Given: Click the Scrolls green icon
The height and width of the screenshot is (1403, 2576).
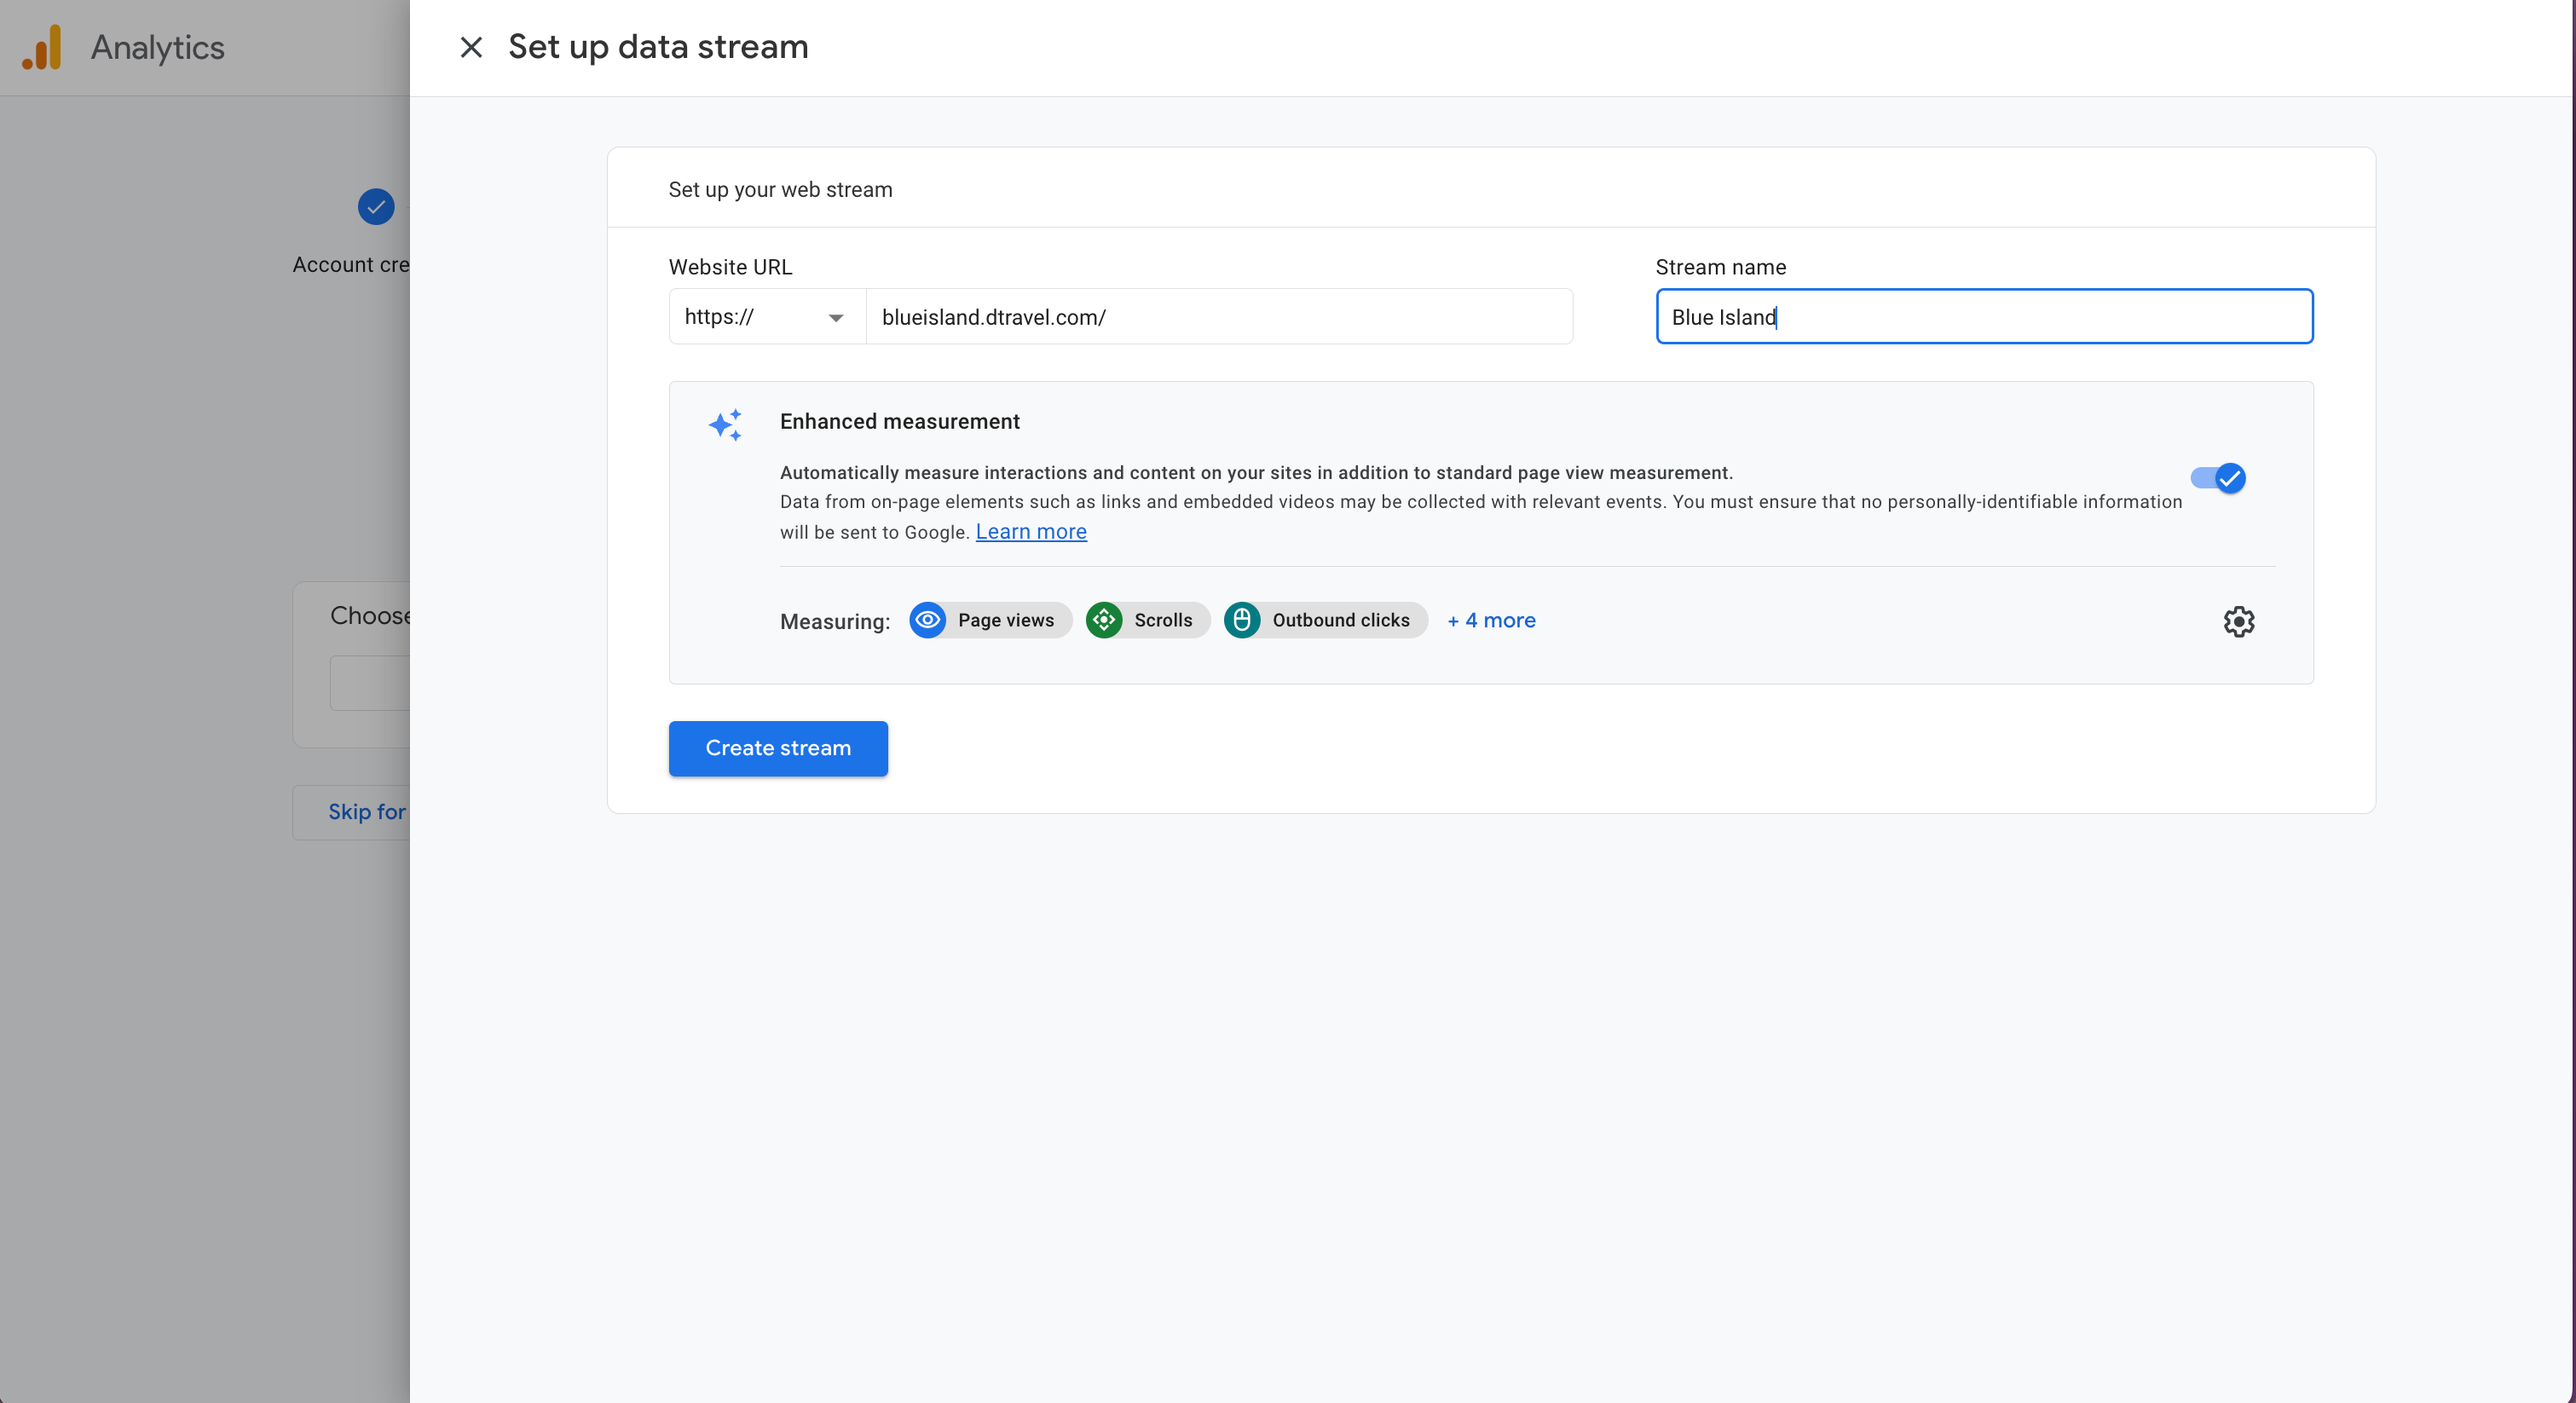Looking at the screenshot, I should pos(1104,620).
